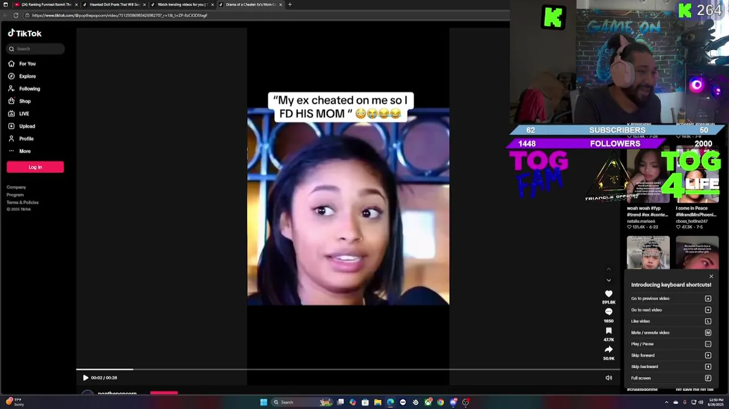Click the TikTok logo
The width and height of the screenshot is (729, 409).
[24, 33]
